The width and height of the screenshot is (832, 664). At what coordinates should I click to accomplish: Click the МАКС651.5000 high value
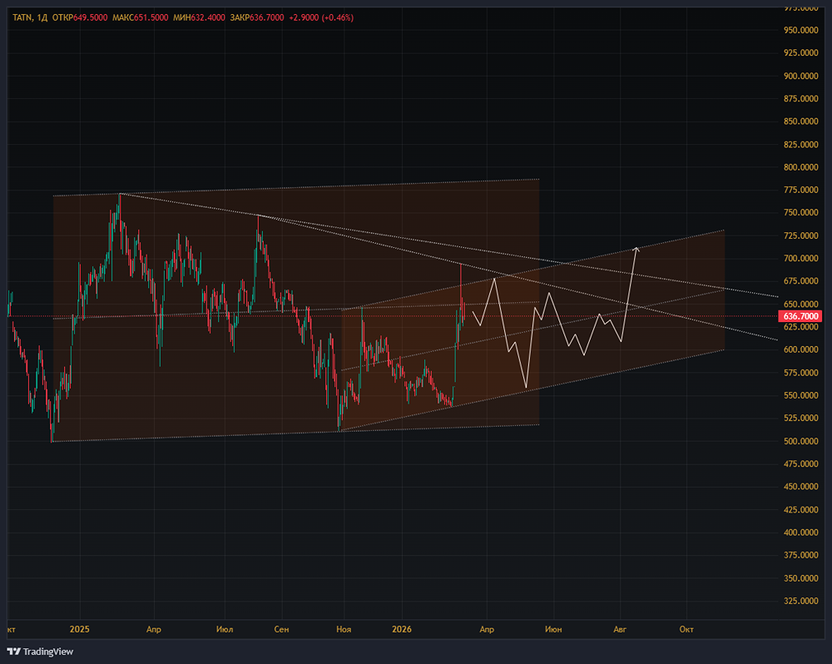pos(140,17)
